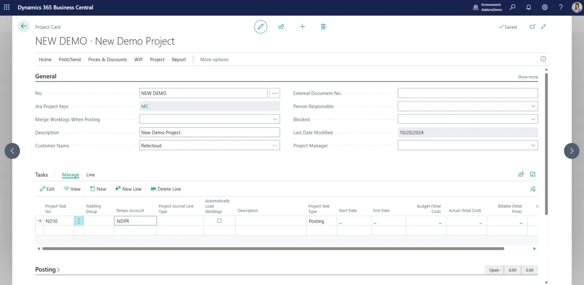Screen dimensions: 584x285
Task: Click the Tasks section heading
Action: 41,175
